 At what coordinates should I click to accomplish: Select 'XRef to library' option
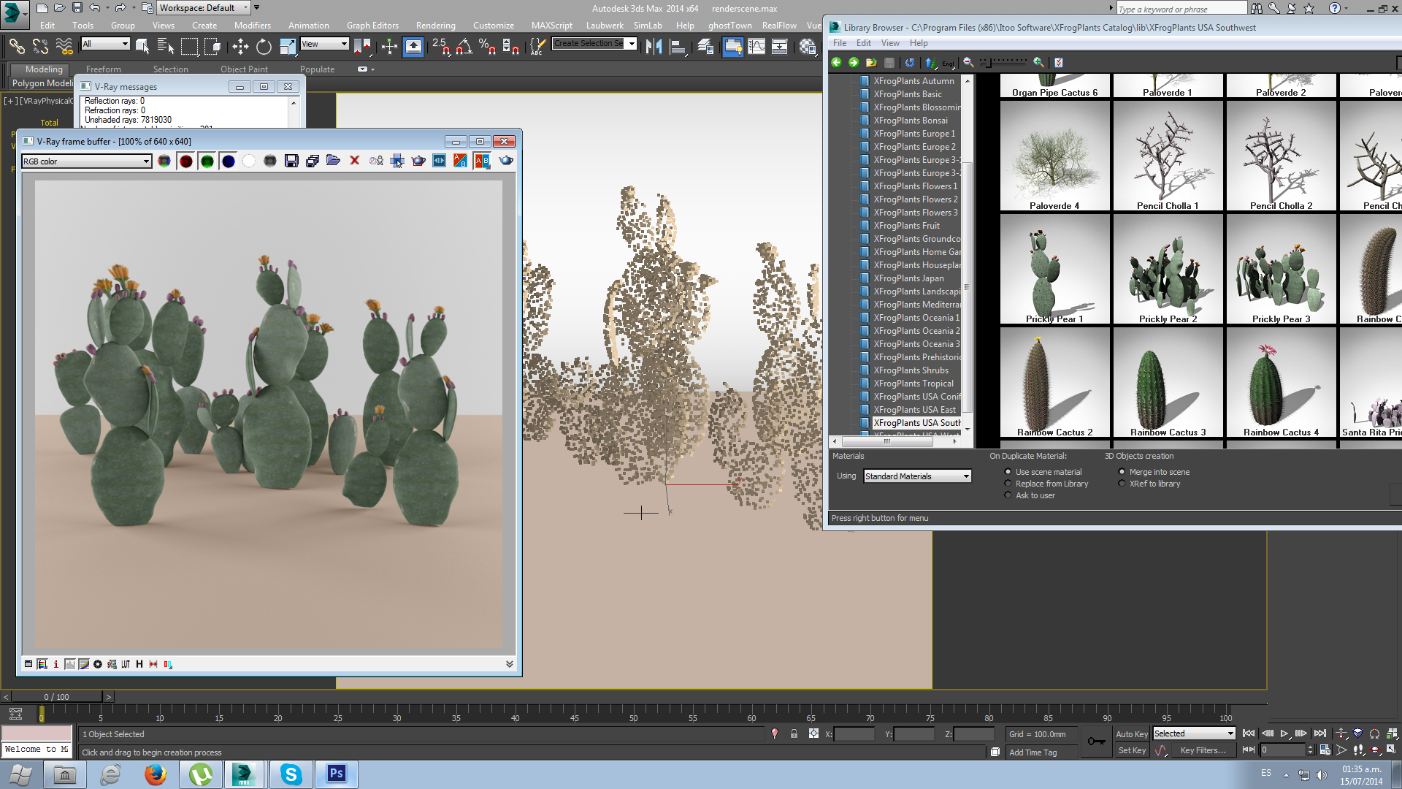[x=1149, y=484]
